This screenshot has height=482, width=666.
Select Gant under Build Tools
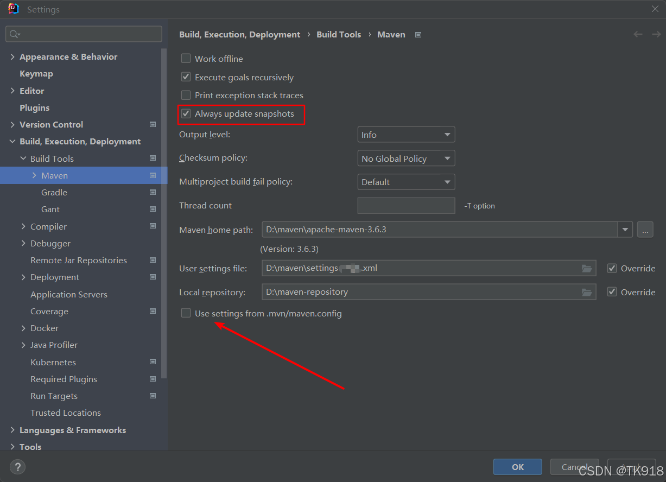[50, 209]
